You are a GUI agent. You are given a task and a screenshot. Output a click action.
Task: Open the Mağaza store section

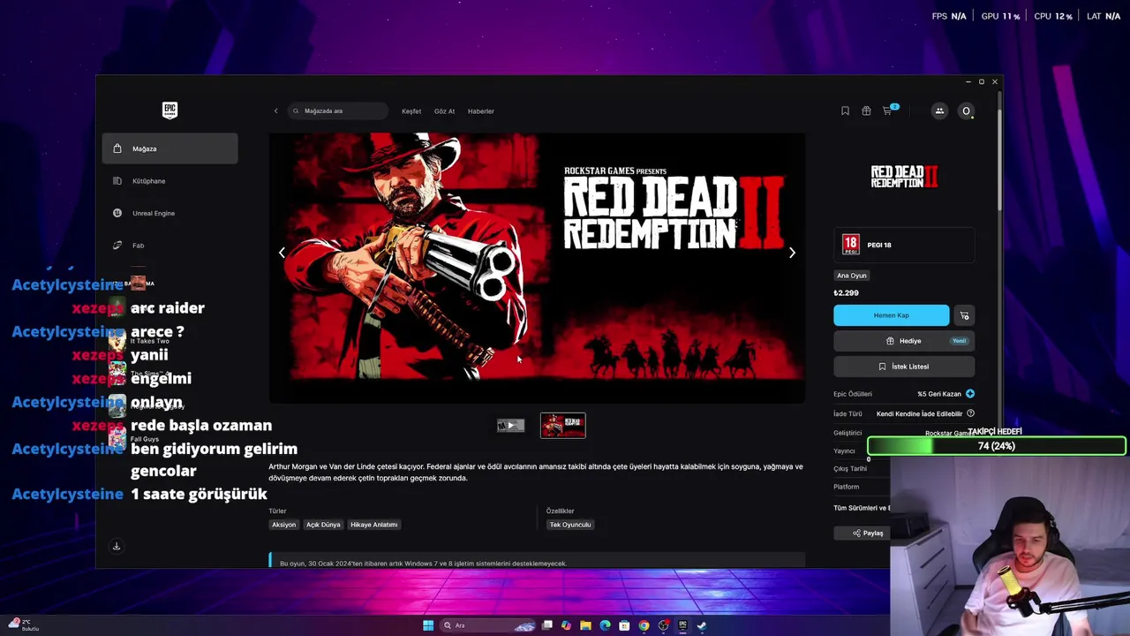click(169, 148)
